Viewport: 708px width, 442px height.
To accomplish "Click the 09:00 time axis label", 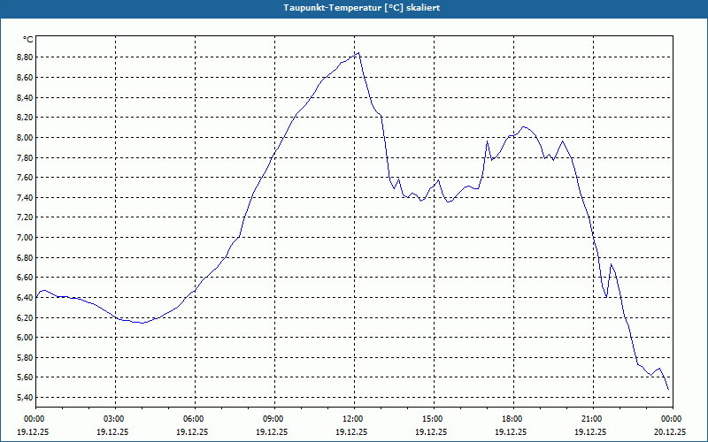I will [x=274, y=419].
